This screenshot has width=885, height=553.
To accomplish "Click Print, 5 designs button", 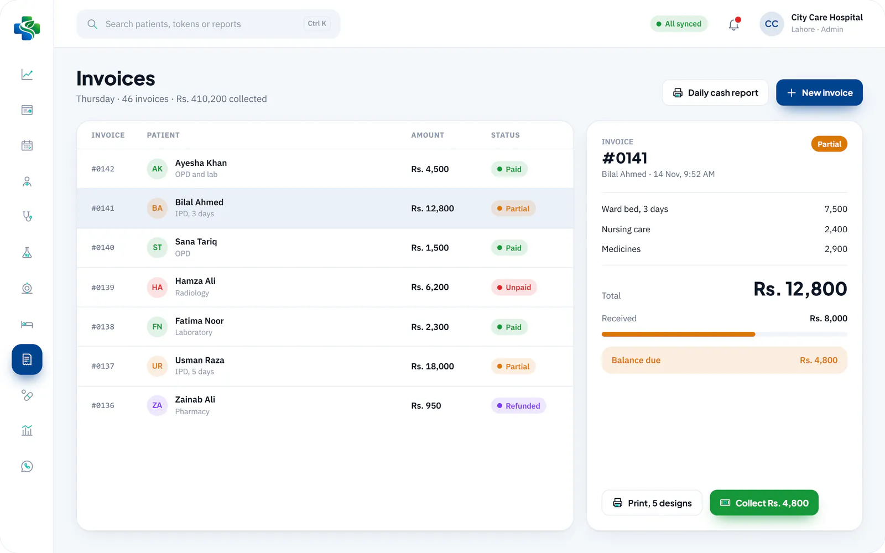I will click(x=652, y=503).
